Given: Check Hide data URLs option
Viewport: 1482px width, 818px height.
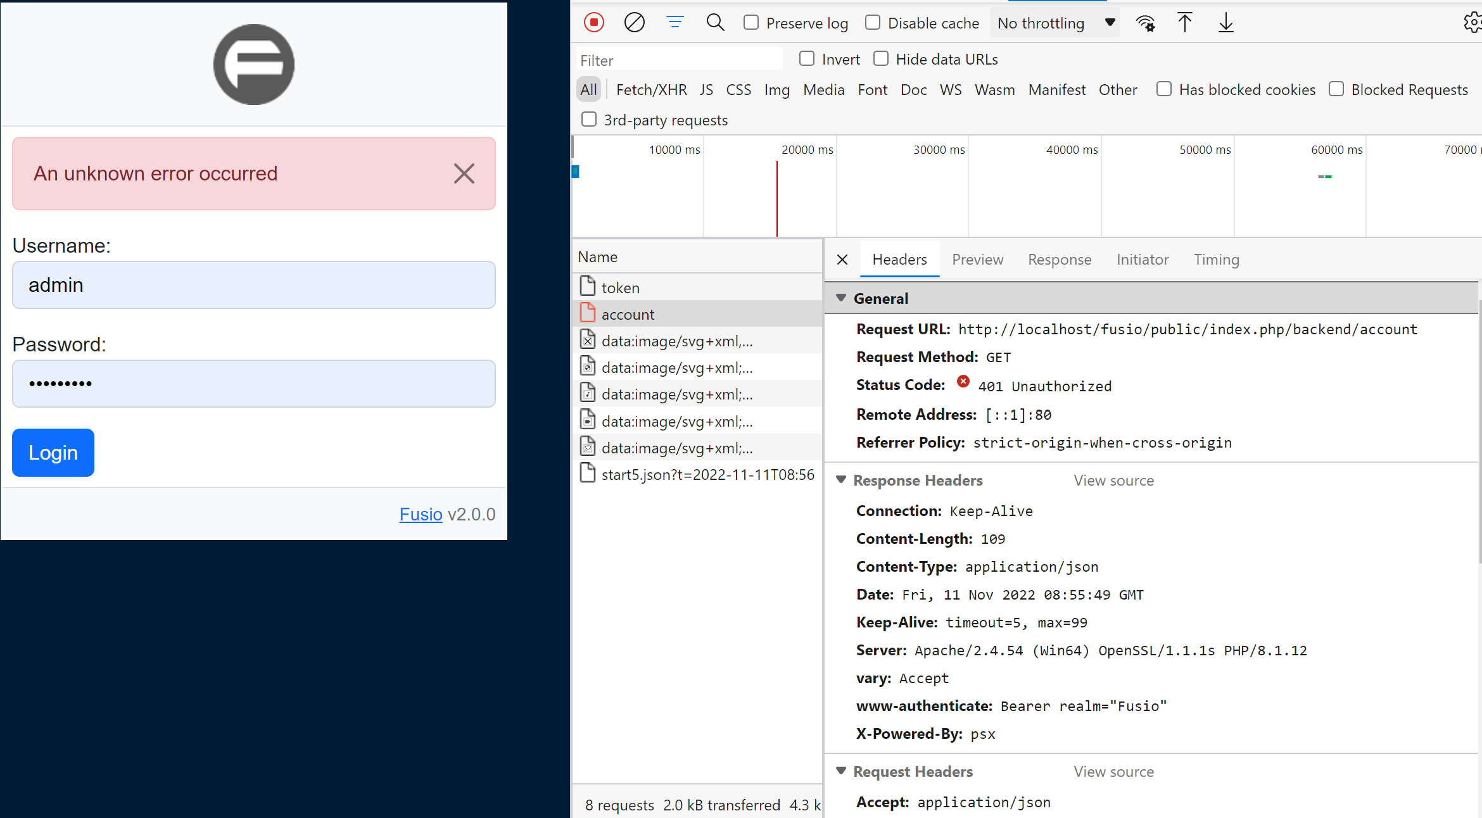Looking at the screenshot, I should pyautogui.click(x=881, y=59).
